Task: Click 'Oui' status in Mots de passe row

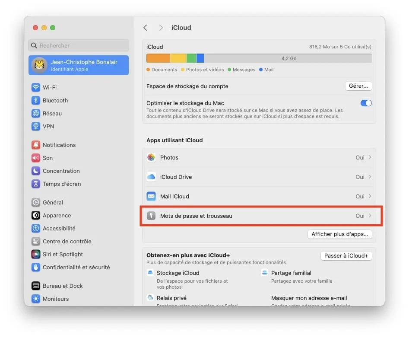Action: (360, 216)
